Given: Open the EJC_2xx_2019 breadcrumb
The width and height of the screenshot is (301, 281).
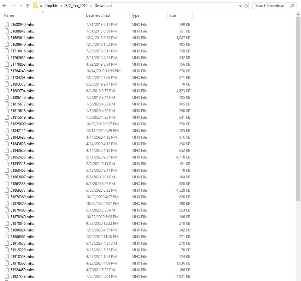Looking at the screenshot, I should pos(76,6).
